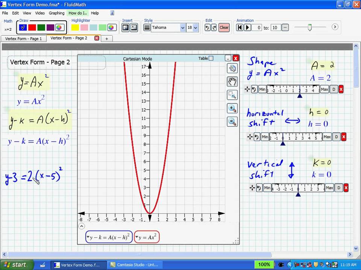Close the Vertex Form - Page 2 tab
Image resolution: width=361 pixels, height=270 pixels.
tap(97, 38)
